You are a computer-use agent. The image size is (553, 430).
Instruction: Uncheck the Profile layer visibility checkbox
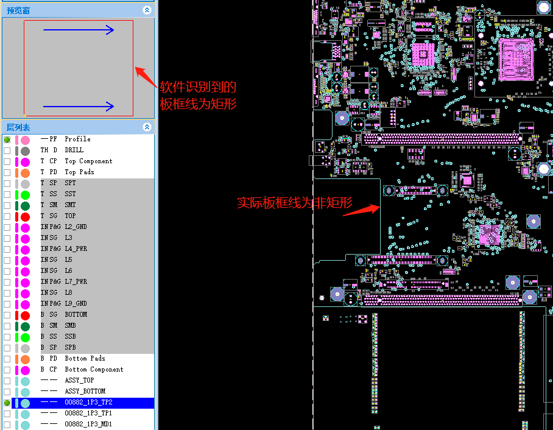pos(7,139)
